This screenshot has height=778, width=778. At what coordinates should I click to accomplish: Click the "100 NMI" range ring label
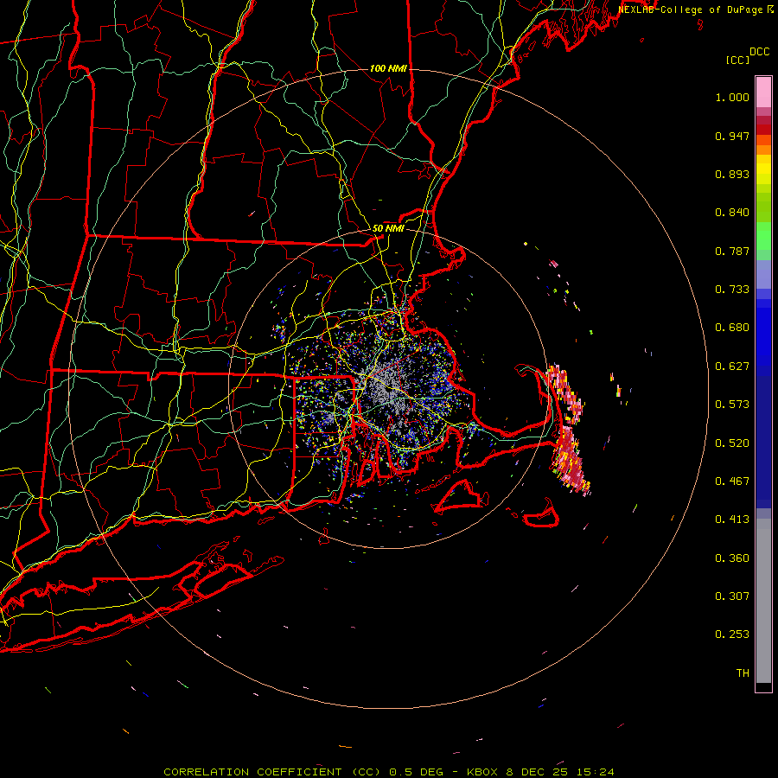click(x=388, y=68)
